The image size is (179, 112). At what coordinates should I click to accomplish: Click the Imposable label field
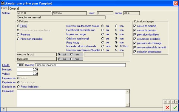coord(37,59)
